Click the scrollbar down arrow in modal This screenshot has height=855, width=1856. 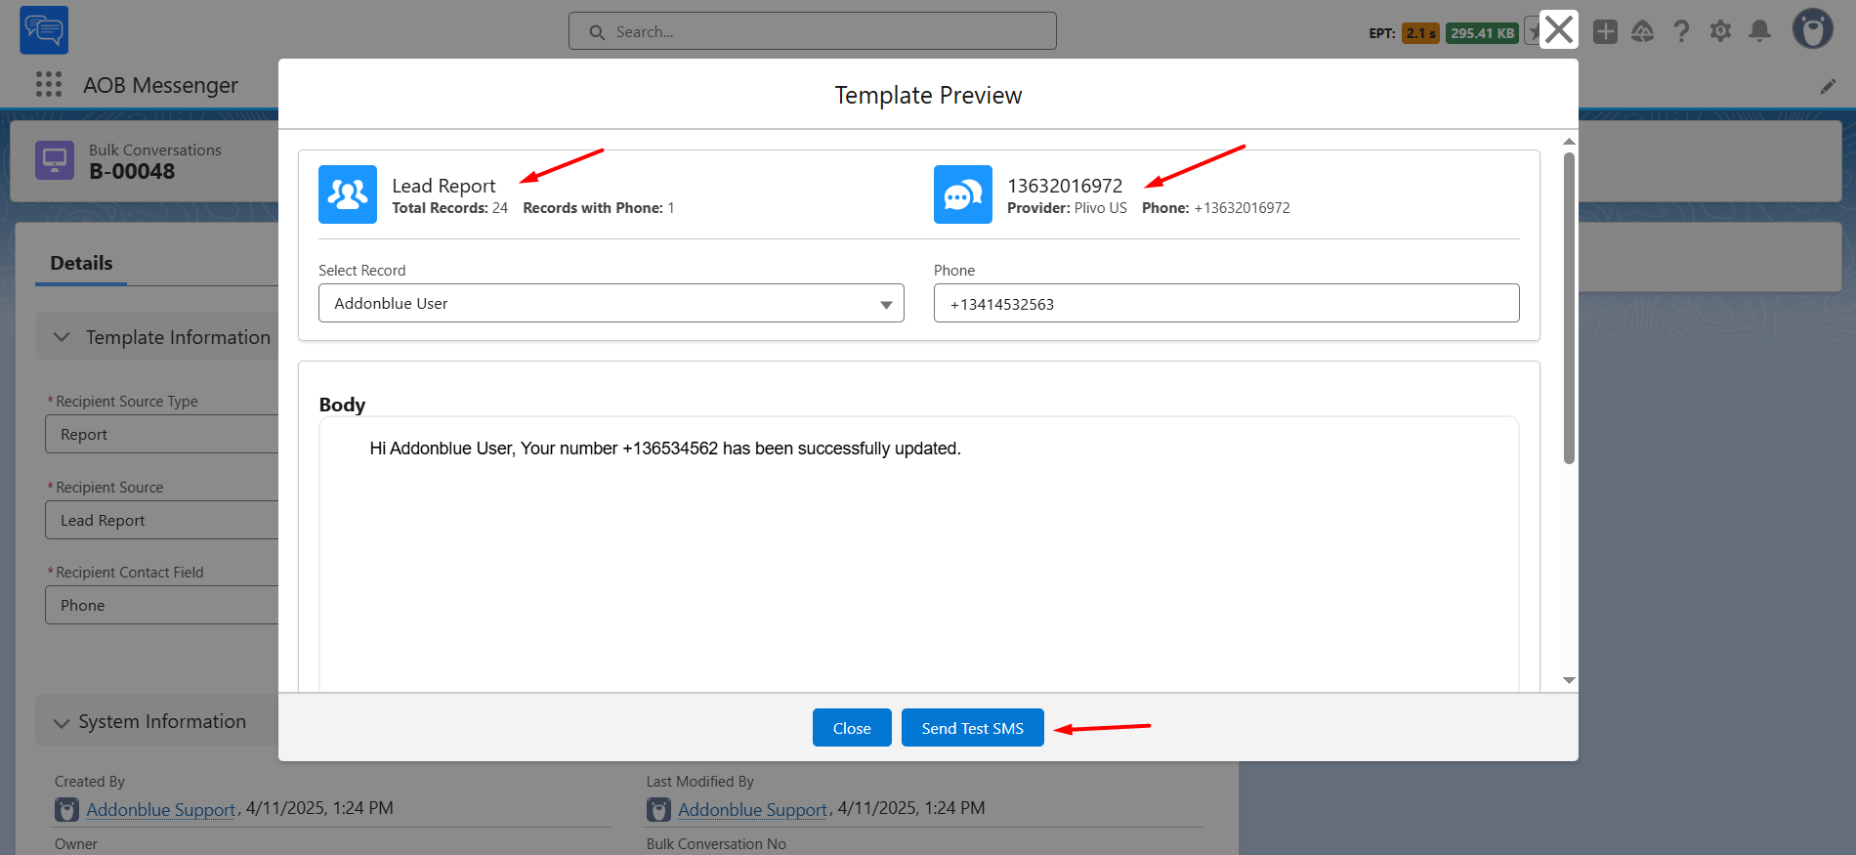pyautogui.click(x=1569, y=680)
